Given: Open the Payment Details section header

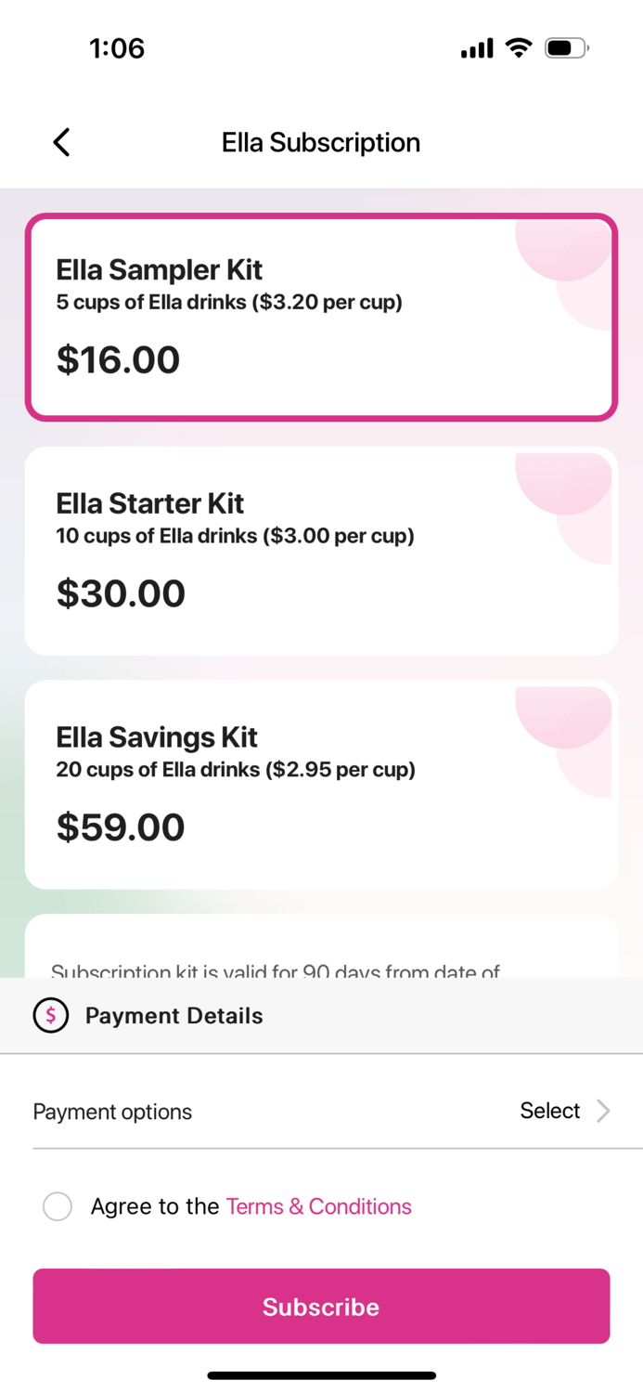Looking at the screenshot, I should (x=174, y=1015).
